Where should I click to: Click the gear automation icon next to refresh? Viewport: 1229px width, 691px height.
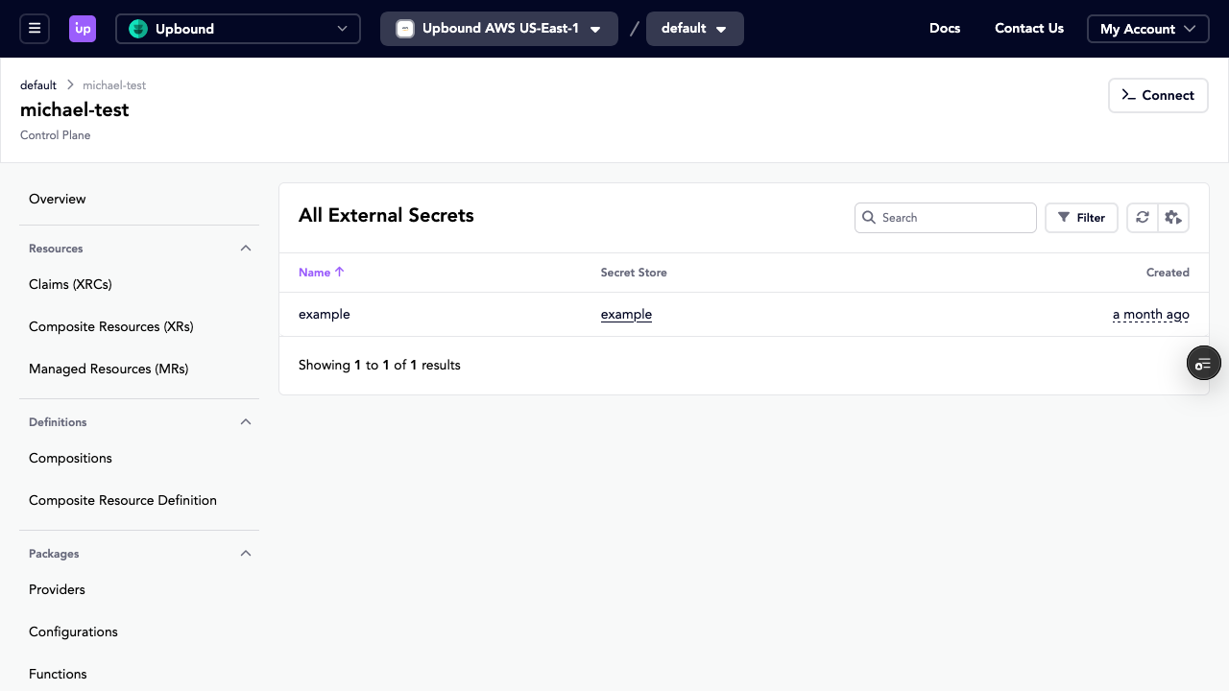click(x=1173, y=217)
